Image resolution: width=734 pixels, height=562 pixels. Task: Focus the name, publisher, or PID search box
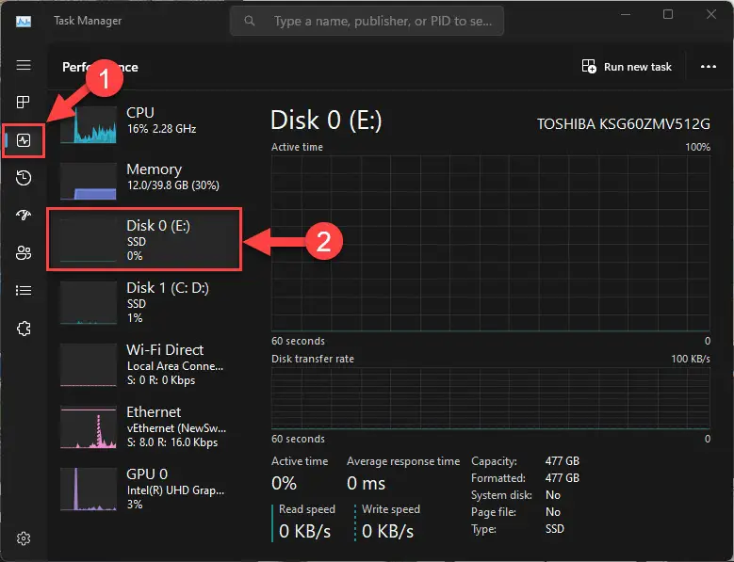(x=367, y=21)
